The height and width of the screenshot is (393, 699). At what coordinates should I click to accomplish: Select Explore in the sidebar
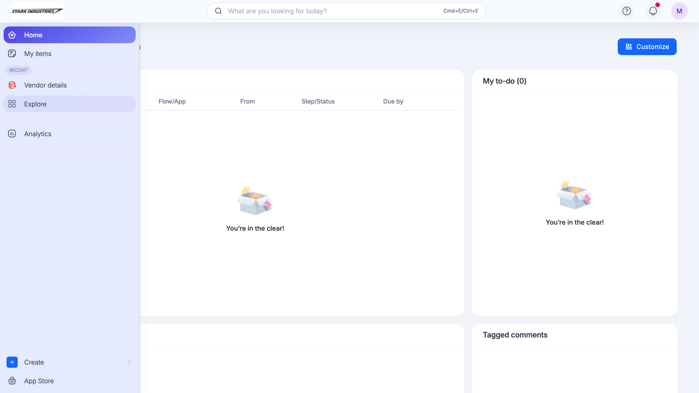69,104
